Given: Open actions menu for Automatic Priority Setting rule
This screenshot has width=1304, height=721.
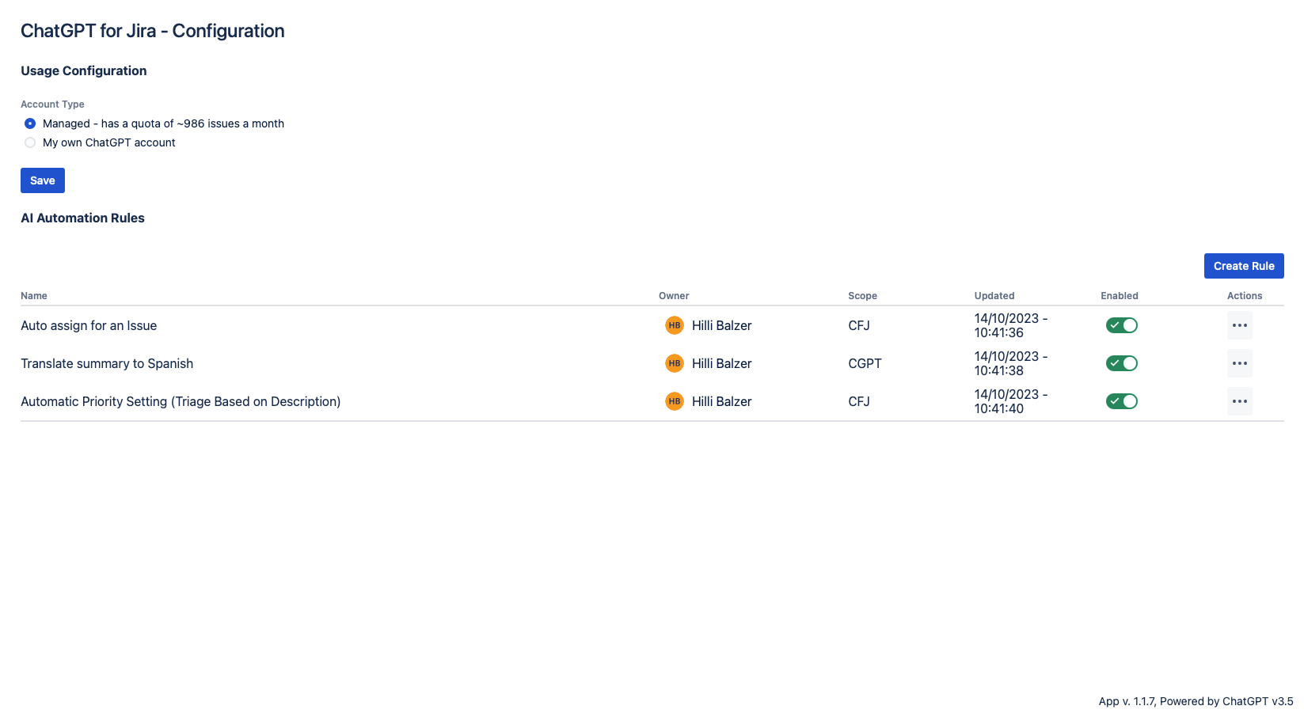Looking at the screenshot, I should click(x=1240, y=401).
